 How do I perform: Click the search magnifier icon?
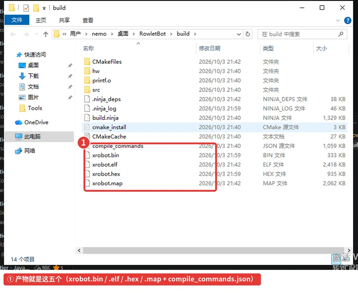point(341,34)
